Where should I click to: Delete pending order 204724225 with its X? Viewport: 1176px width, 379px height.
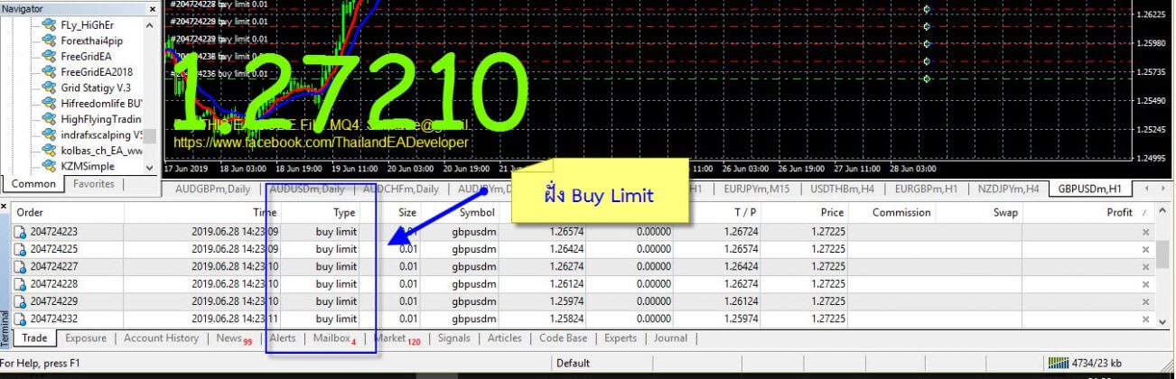(1145, 250)
